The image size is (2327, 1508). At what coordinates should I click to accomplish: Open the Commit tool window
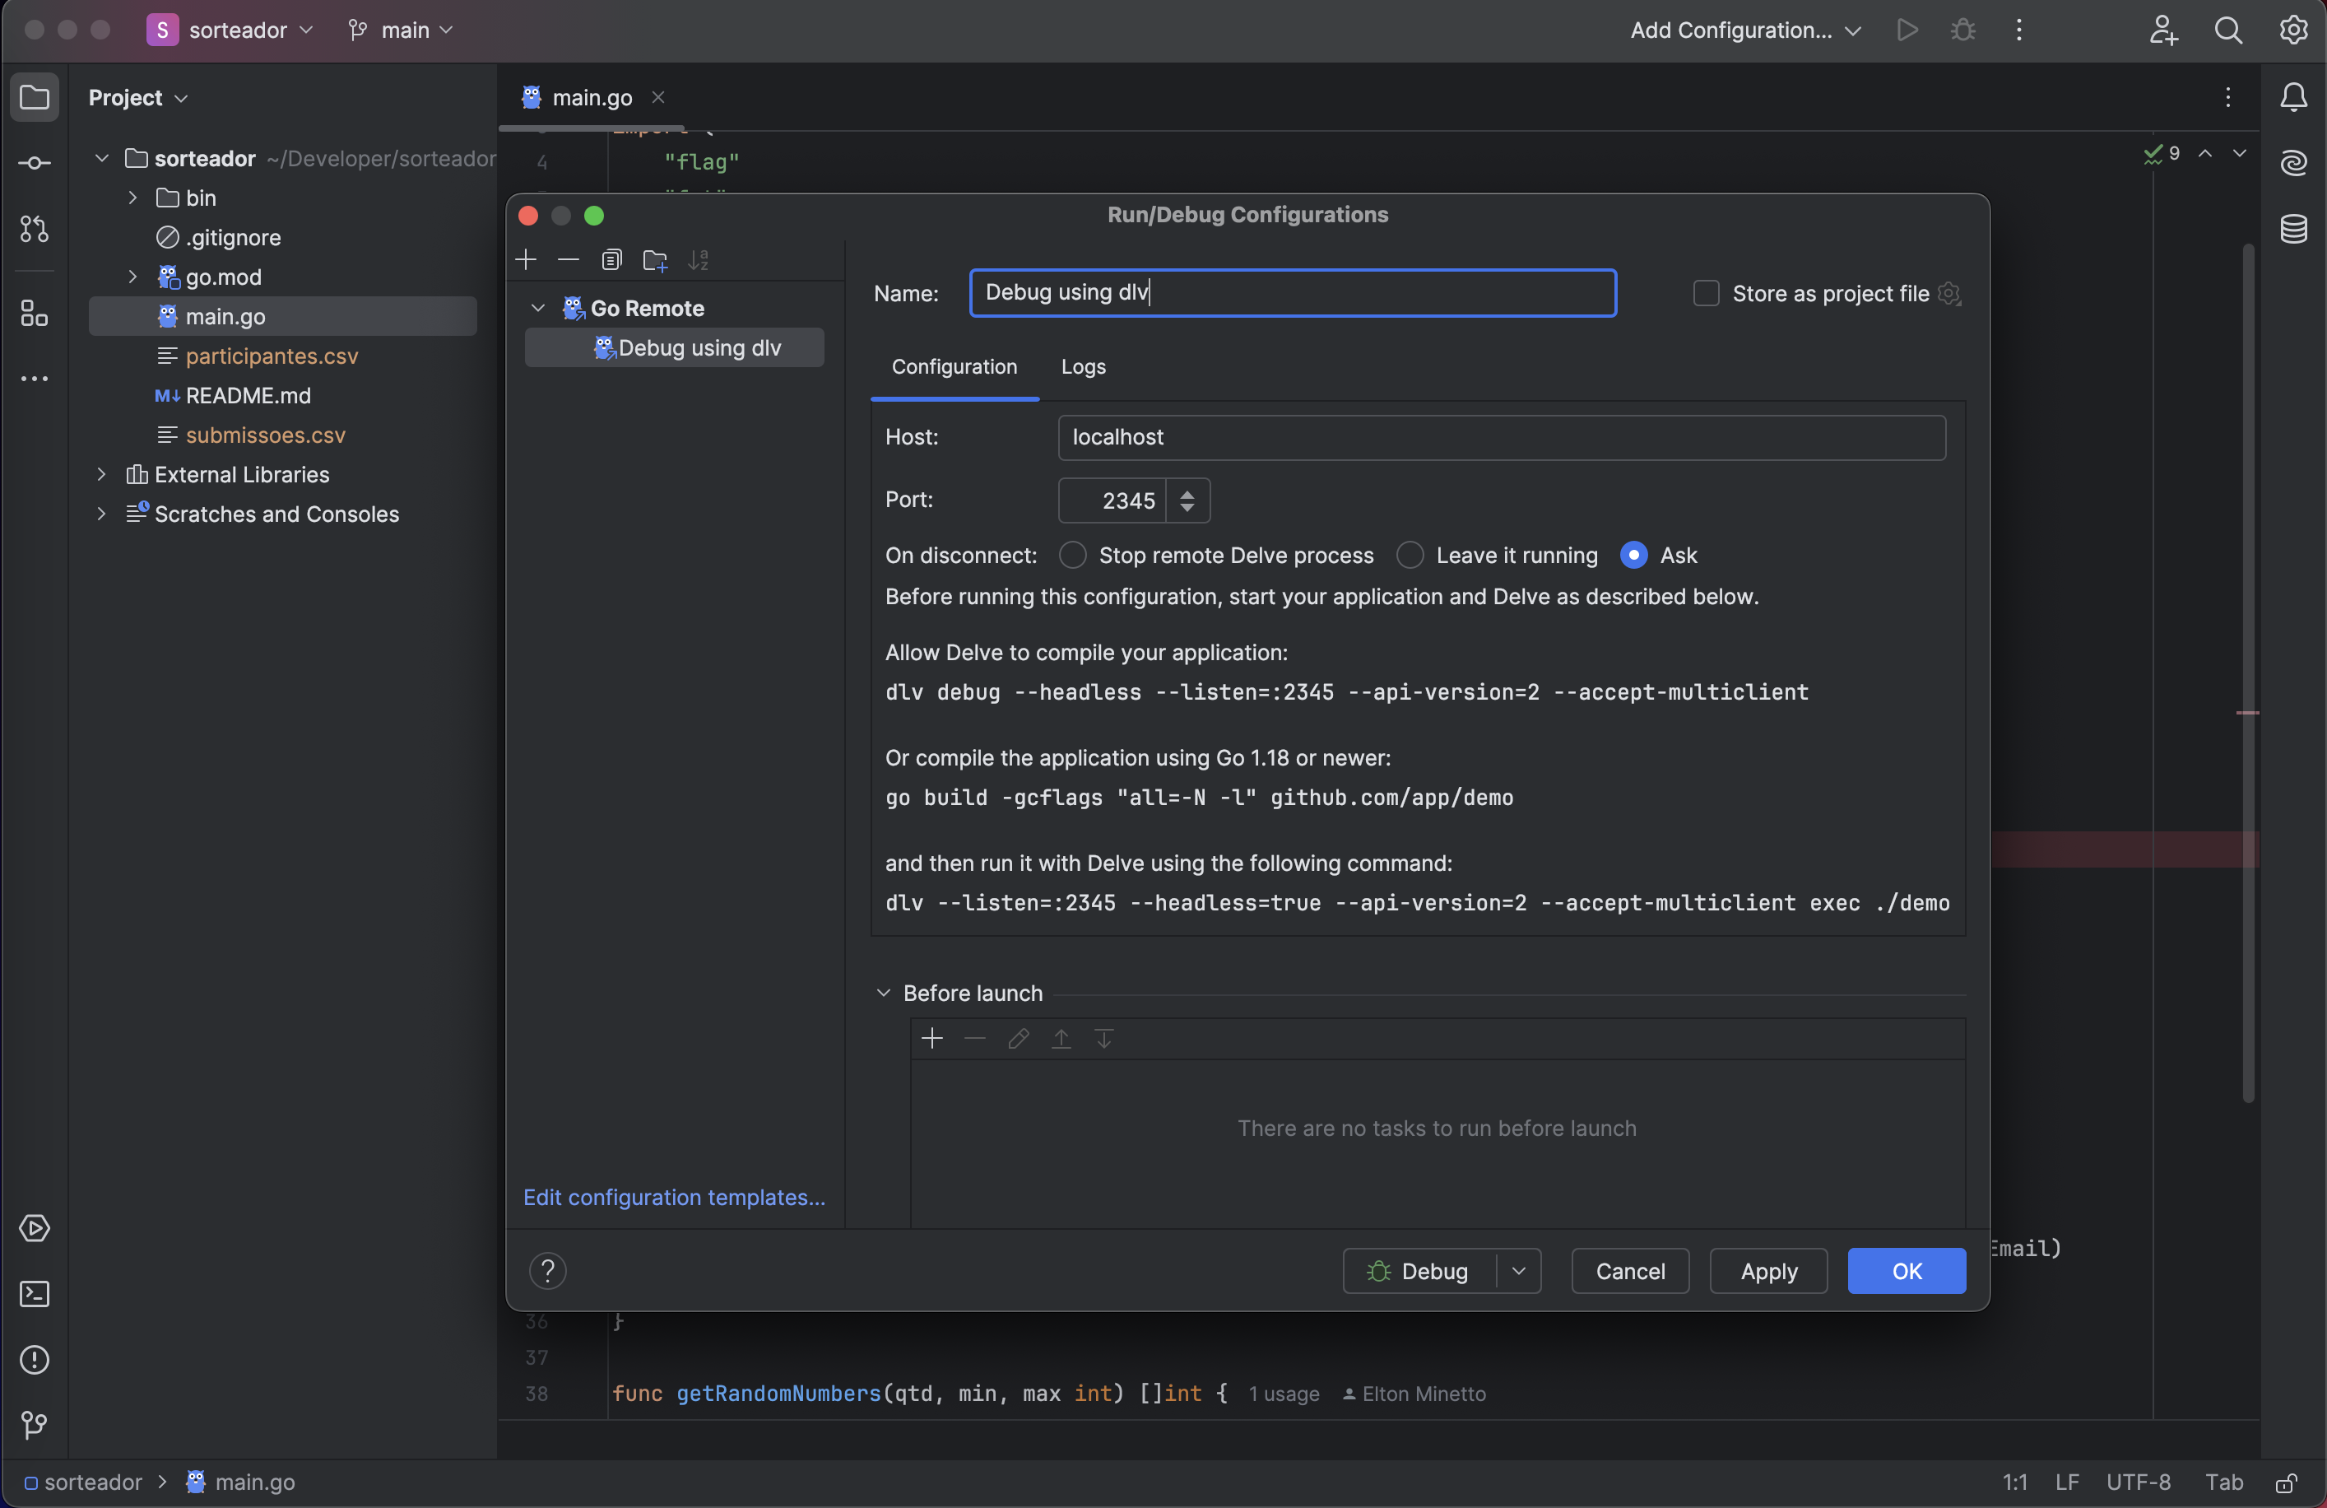(x=35, y=163)
